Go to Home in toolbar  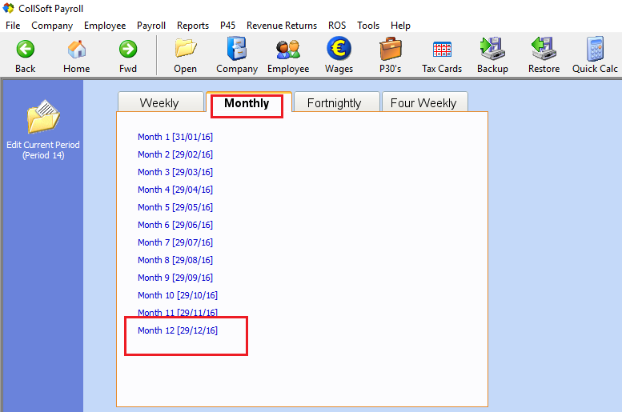tap(77, 50)
